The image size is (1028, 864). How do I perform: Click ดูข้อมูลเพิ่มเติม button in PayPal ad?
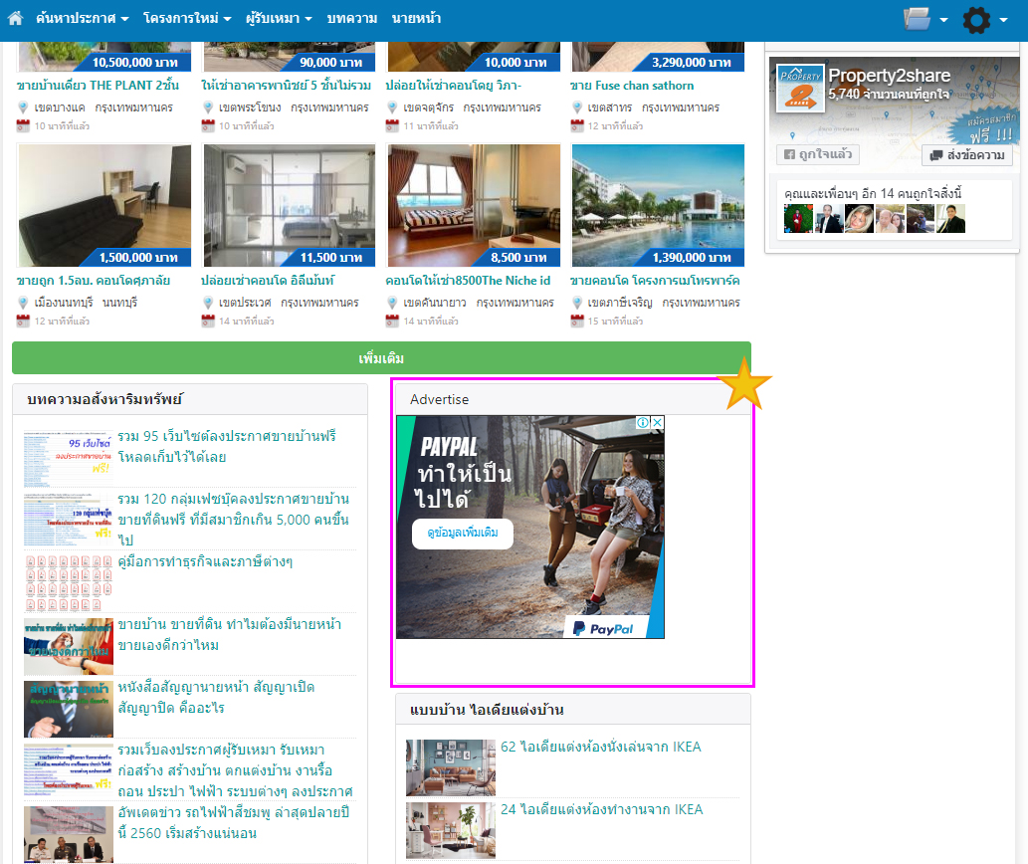(x=463, y=534)
